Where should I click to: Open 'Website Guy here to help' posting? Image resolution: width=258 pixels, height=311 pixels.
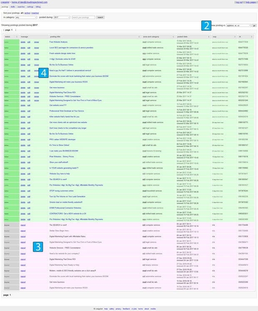pos(60,174)
